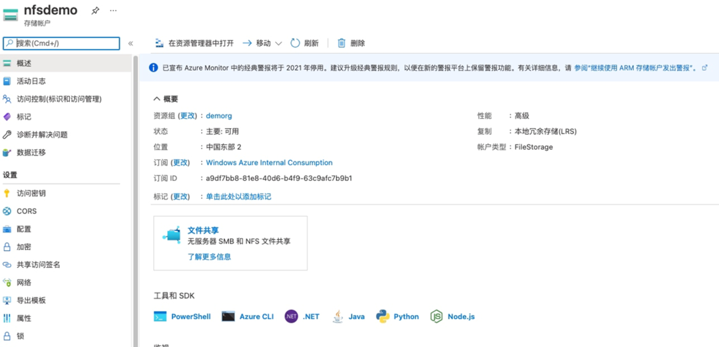Click 单击此处以添加标记 link
This screenshot has width=719, height=347.
[x=238, y=196]
